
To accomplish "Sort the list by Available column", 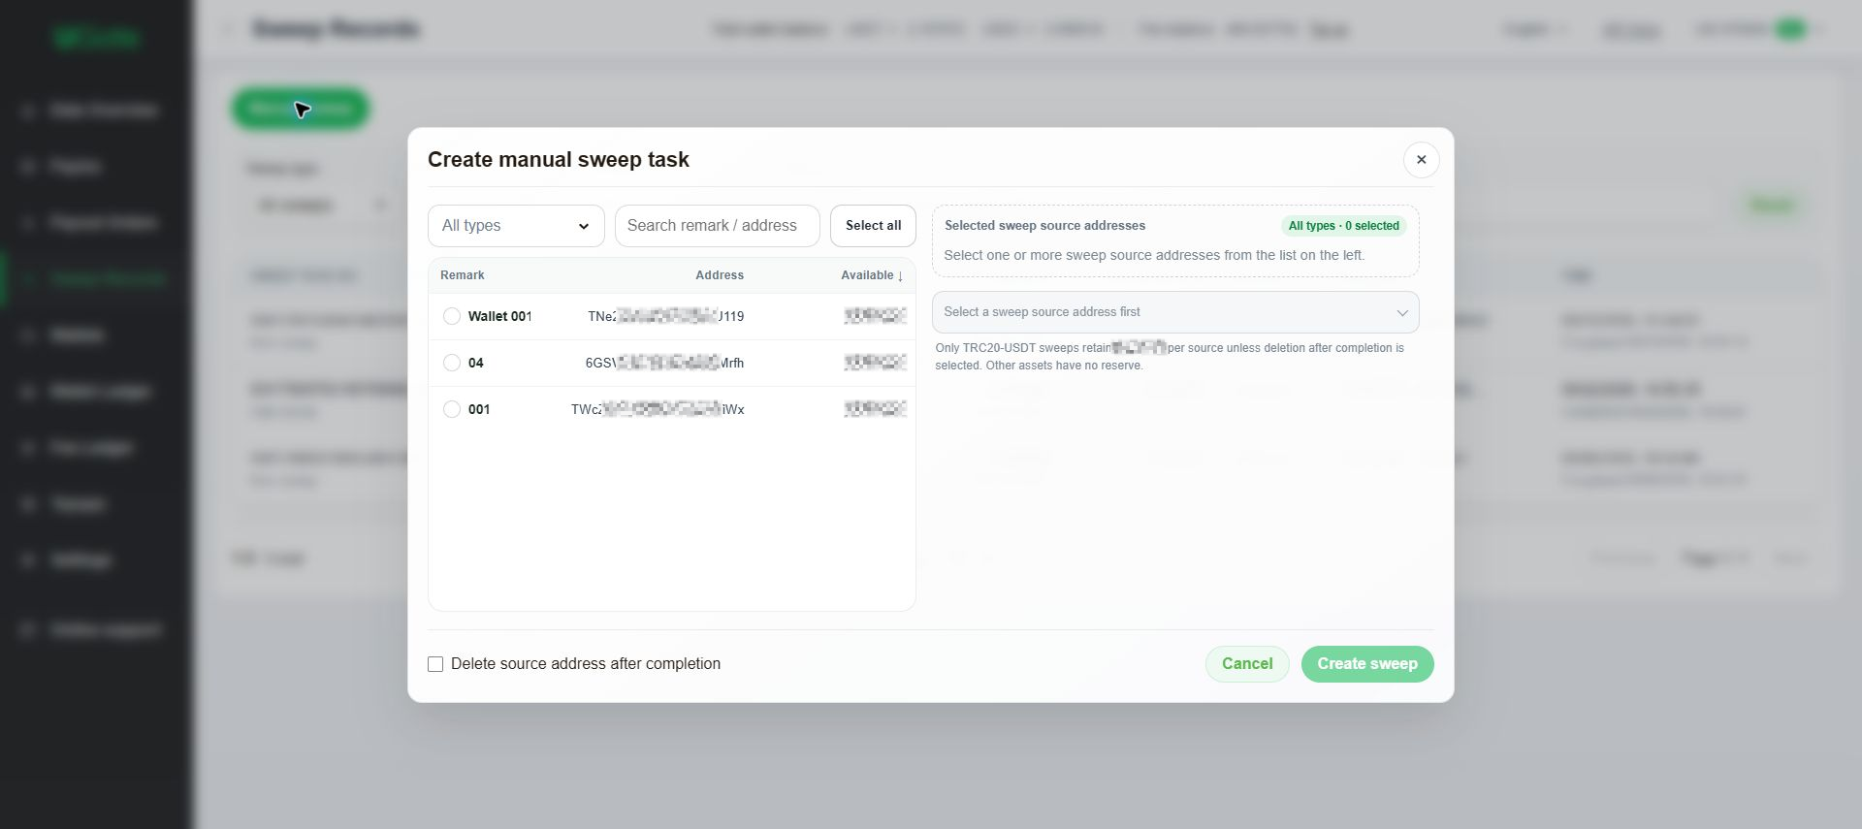I will (x=872, y=275).
